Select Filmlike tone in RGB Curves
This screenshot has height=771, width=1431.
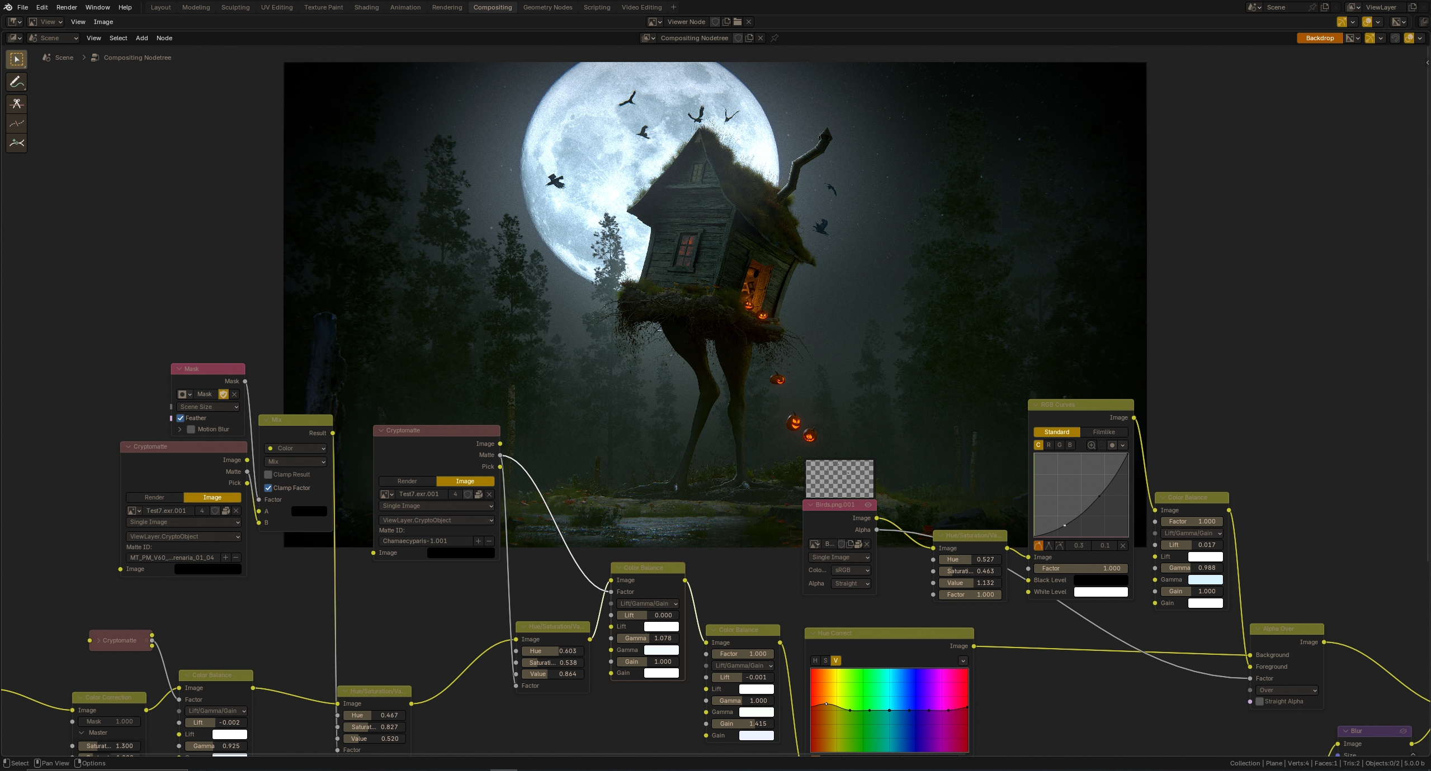click(1103, 432)
